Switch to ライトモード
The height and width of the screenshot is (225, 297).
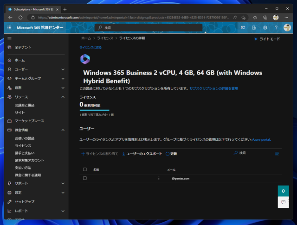[x=267, y=39]
